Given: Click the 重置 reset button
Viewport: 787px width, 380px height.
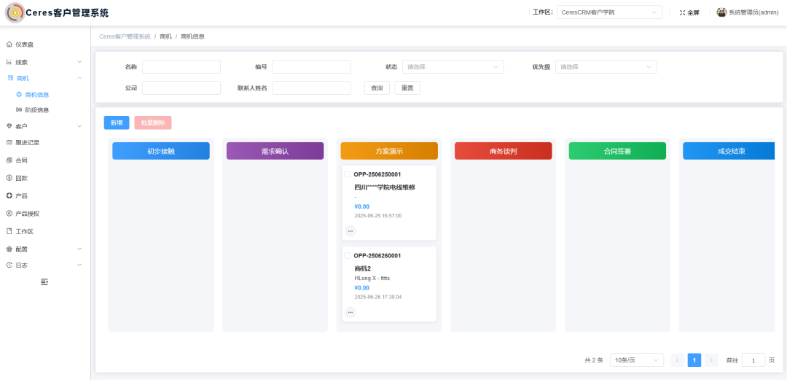Looking at the screenshot, I should [407, 88].
